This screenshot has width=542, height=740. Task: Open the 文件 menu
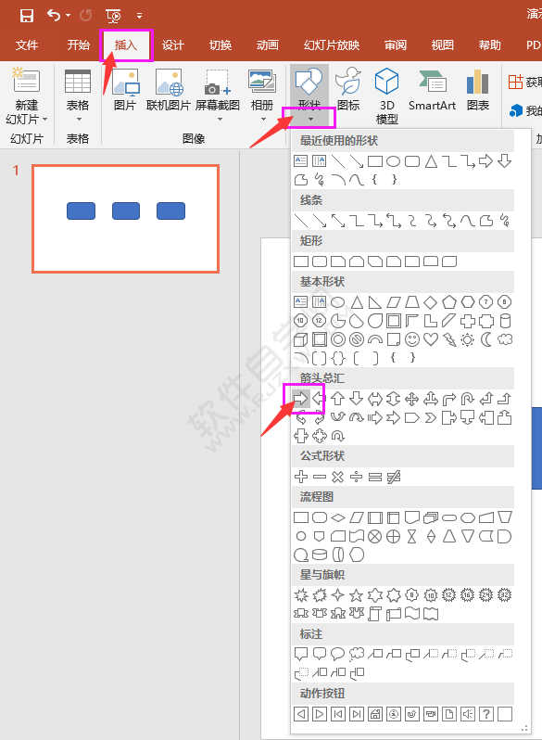(x=27, y=45)
